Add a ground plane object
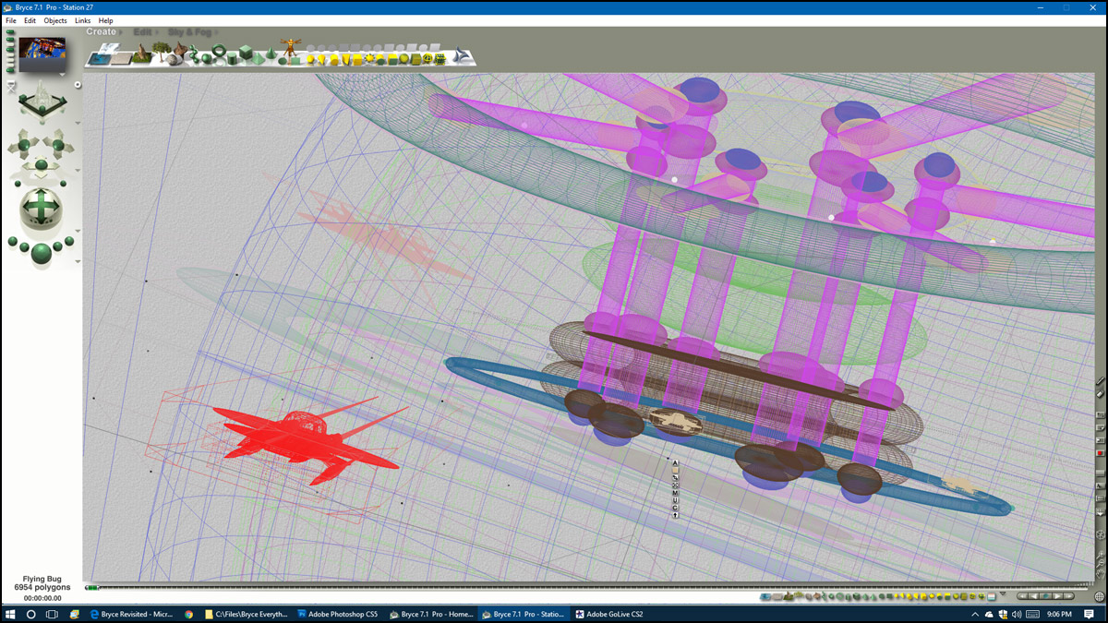The height and width of the screenshot is (623, 1108). pyautogui.click(x=120, y=58)
